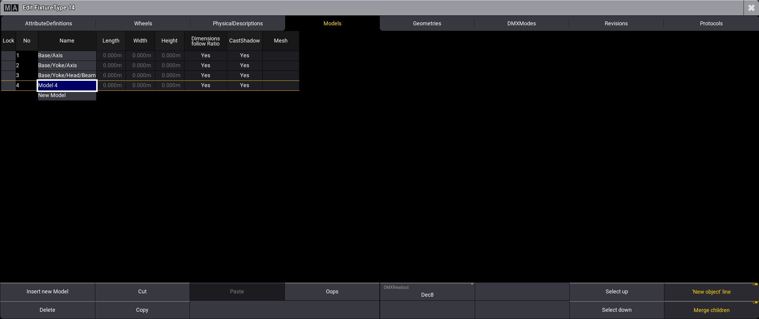Close the Edit FixtureType window
Image resolution: width=759 pixels, height=319 pixels.
click(751, 8)
